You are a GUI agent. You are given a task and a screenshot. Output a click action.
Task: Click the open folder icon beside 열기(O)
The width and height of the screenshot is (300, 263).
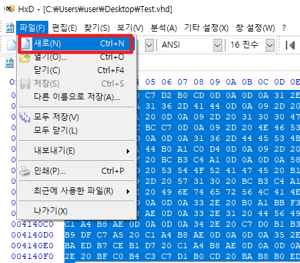25,58
